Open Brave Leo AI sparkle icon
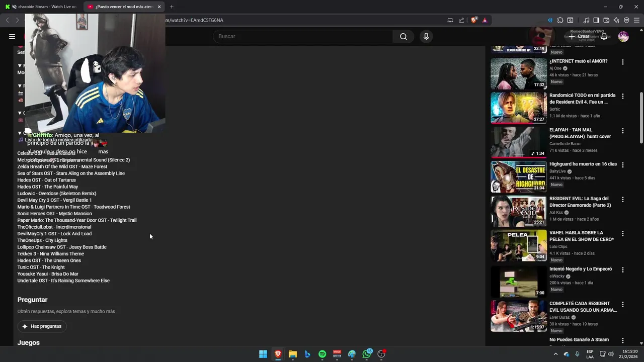Viewport: 644px width, 362px height. 616,20
